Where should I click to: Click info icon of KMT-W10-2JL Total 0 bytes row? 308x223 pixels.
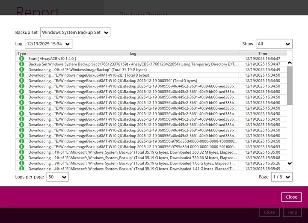click(x=22, y=75)
